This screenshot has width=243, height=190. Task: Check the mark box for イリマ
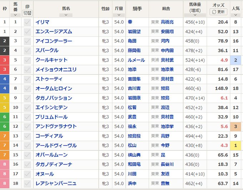tap(27, 22)
